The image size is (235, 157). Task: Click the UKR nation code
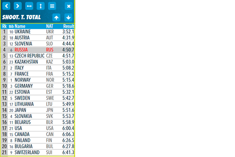click(50, 32)
